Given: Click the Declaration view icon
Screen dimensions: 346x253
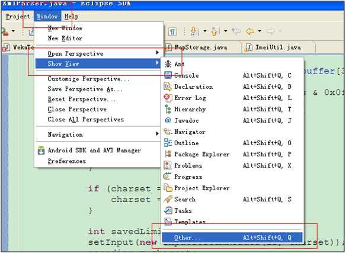Looking at the screenshot, I should [168, 87].
